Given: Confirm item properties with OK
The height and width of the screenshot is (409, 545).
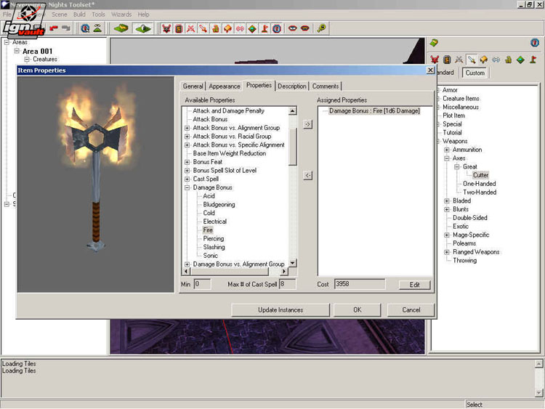Looking at the screenshot, I should coord(358,310).
